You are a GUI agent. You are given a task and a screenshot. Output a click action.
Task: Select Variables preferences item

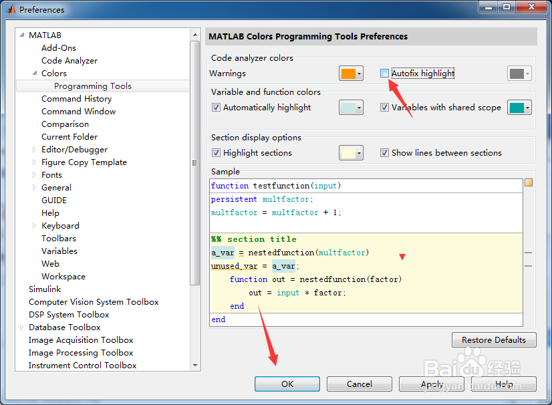pyautogui.click(x=59, y=251)
